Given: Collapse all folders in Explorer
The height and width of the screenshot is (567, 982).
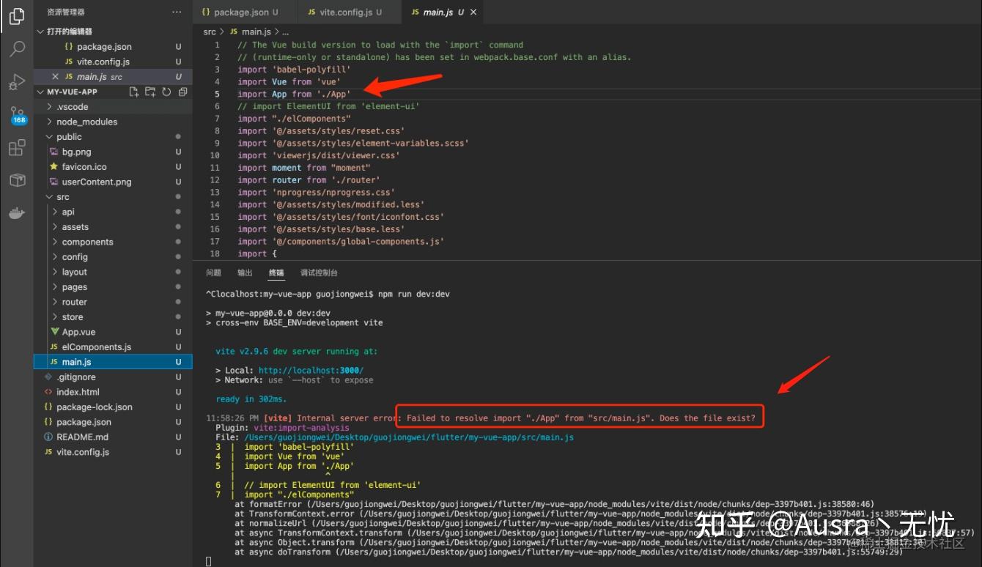Looking at the screenshot, I should tap(182, 92).
